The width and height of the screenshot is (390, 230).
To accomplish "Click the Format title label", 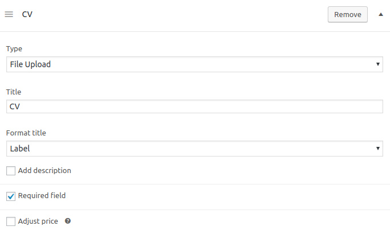I will 26,133.
